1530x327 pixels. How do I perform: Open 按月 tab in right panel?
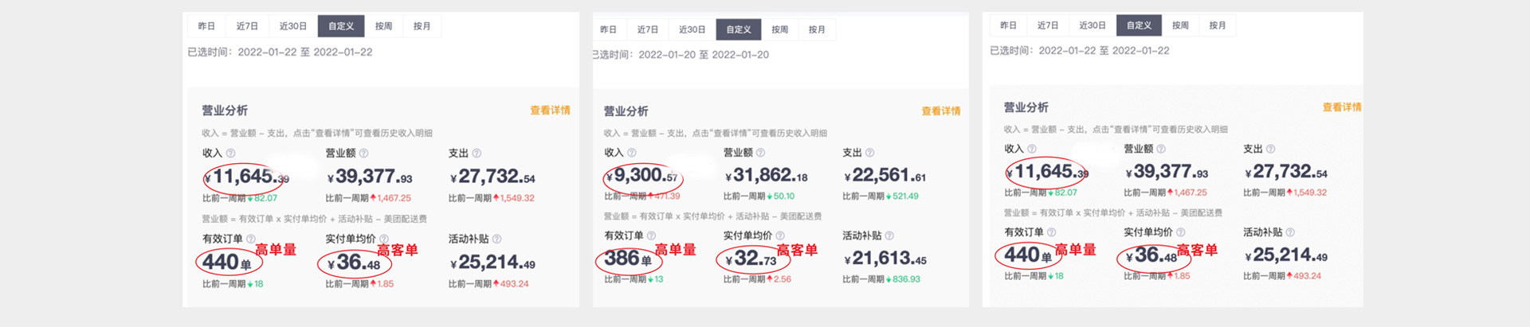1218,25
